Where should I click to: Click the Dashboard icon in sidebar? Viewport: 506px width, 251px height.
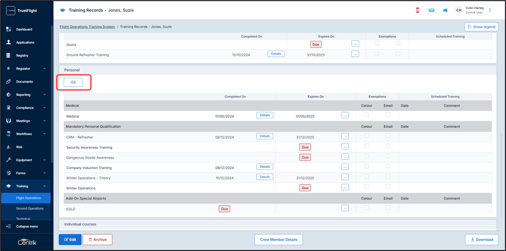click(8, 29)
